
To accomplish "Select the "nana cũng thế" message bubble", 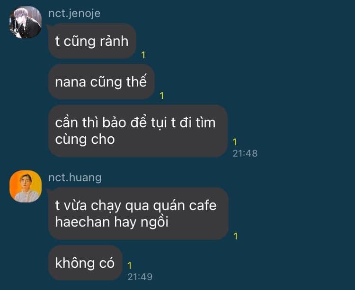I will [101, 82].
